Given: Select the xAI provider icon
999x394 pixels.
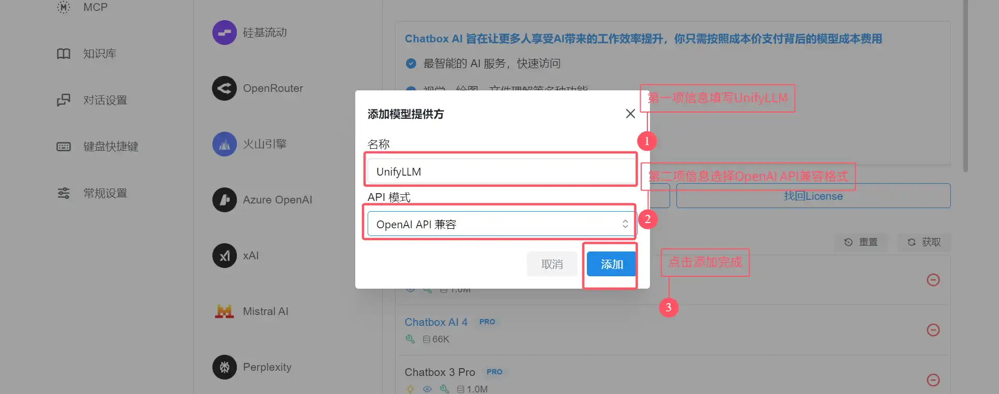Looking at the screenshot, I should (x=224, y=256).
